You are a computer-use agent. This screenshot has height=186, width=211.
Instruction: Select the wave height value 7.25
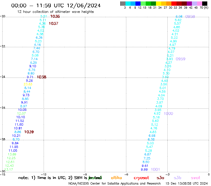(x=147, y=158)
